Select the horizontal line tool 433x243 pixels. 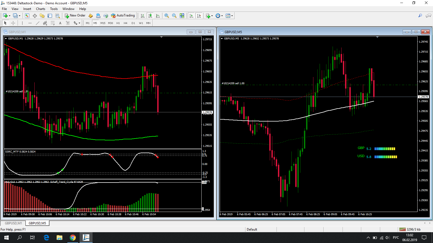30,23
